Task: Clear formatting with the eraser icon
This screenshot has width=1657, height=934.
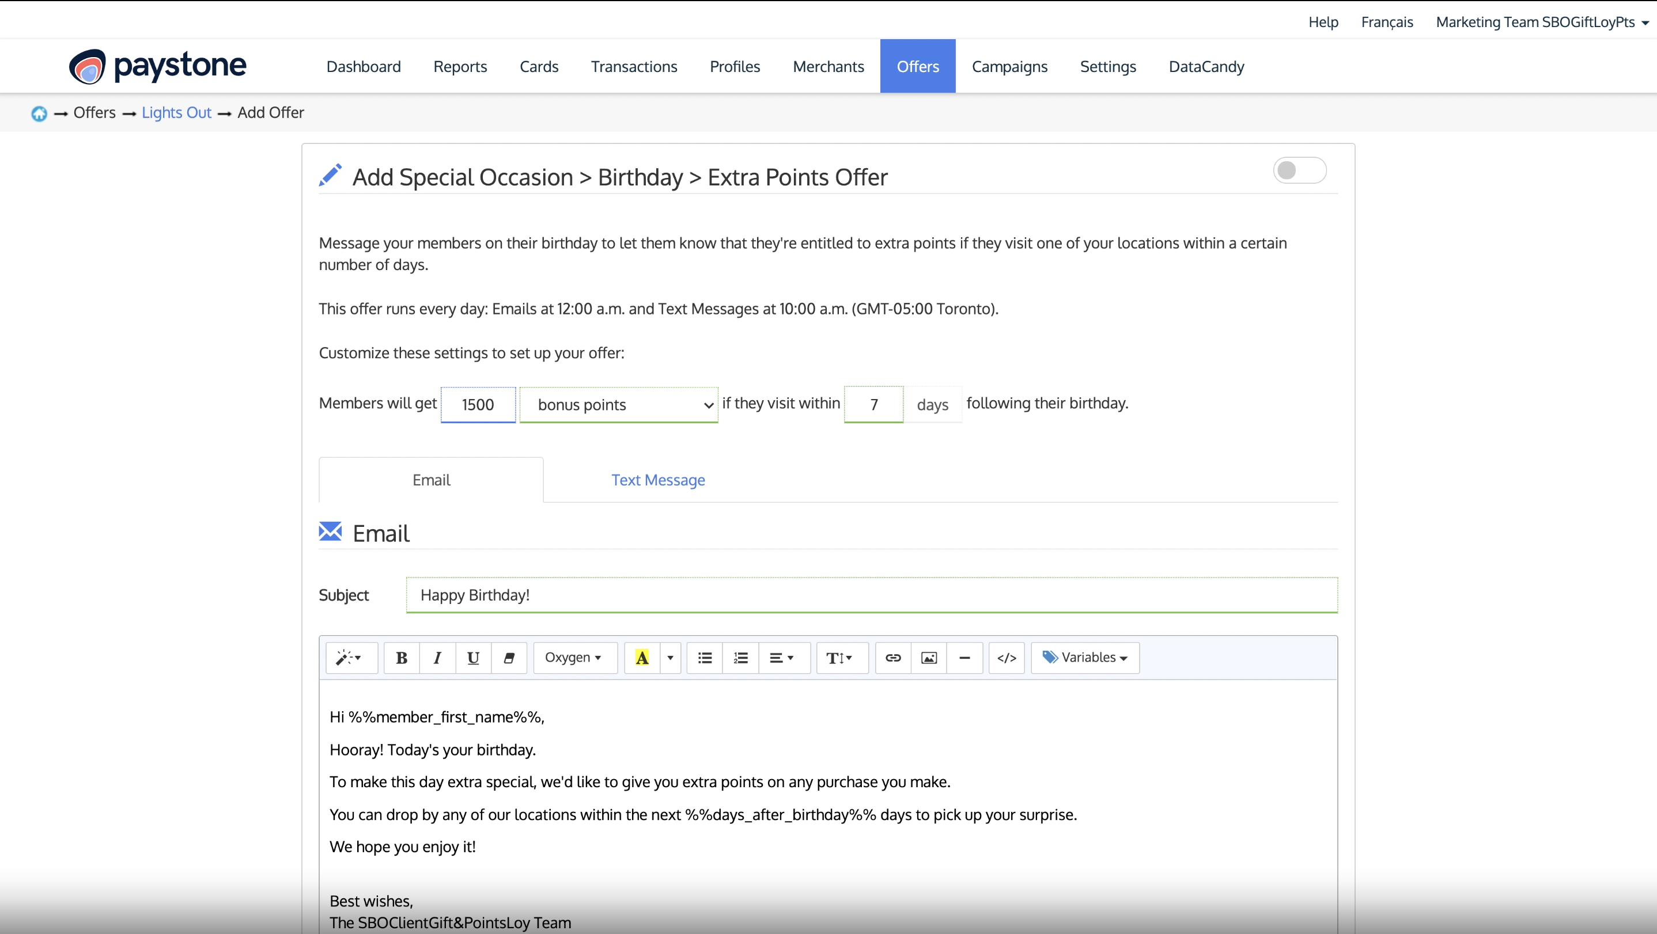Action: pos(509,658)
